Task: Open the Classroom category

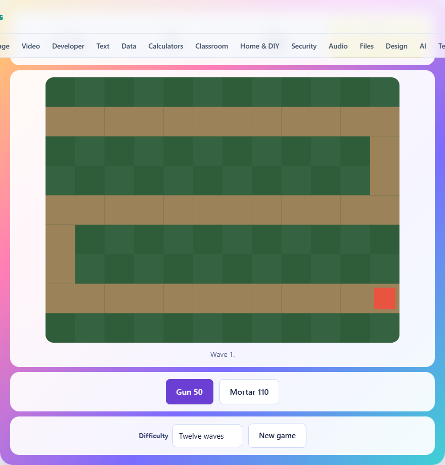Action: 211,46
